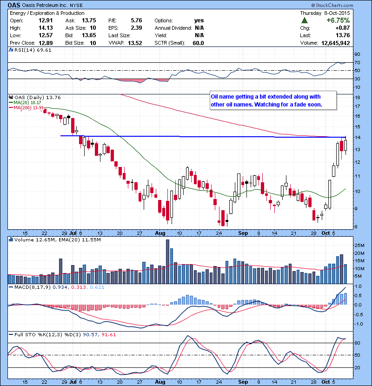
Task: Click the High value 14.13
Action: (x=46, y=28)
